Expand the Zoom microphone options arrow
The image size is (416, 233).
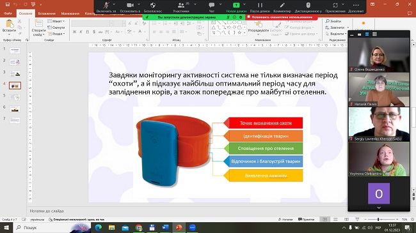pos(114,4)
